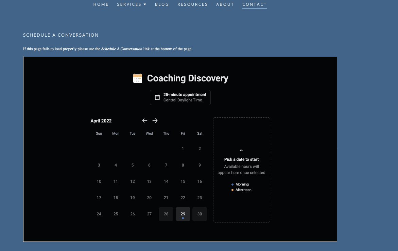The image size is (398, 251).
Task: Click the Pick a date to start text
Action: pyautogui.click(x=241, y=159)
